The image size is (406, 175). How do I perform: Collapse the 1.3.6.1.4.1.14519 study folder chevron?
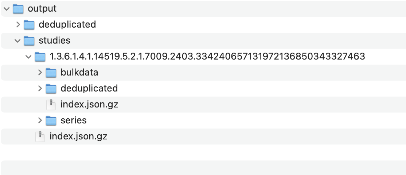click(x=28, y=57)
